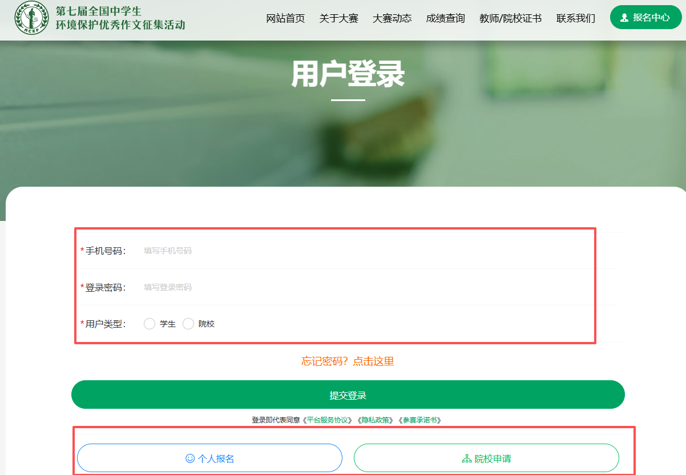The image size is (686, 475).
Task: Click the smiley icon beside 个人报名
Action: pyautogui.click(x=190, y=458)
